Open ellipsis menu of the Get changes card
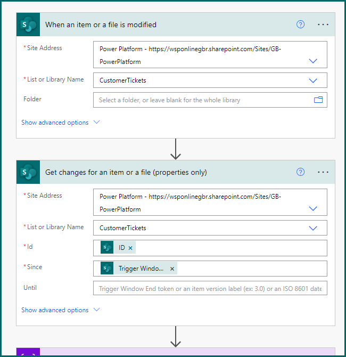This screenshot has height=357, width=346. click(323, 172)
